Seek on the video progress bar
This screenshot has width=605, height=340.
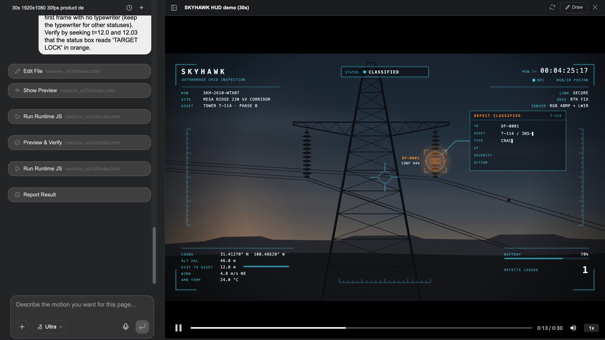click(x=361, y=328)
